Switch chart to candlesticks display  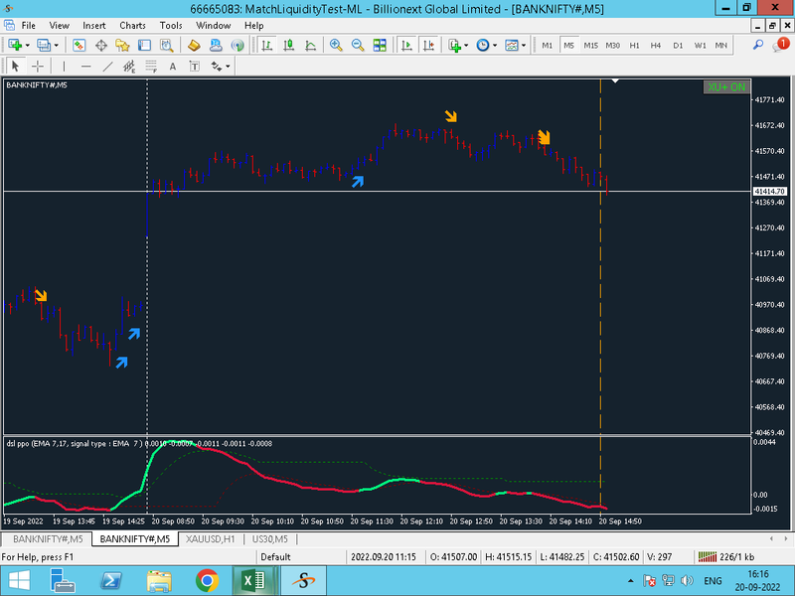point(290,45)
